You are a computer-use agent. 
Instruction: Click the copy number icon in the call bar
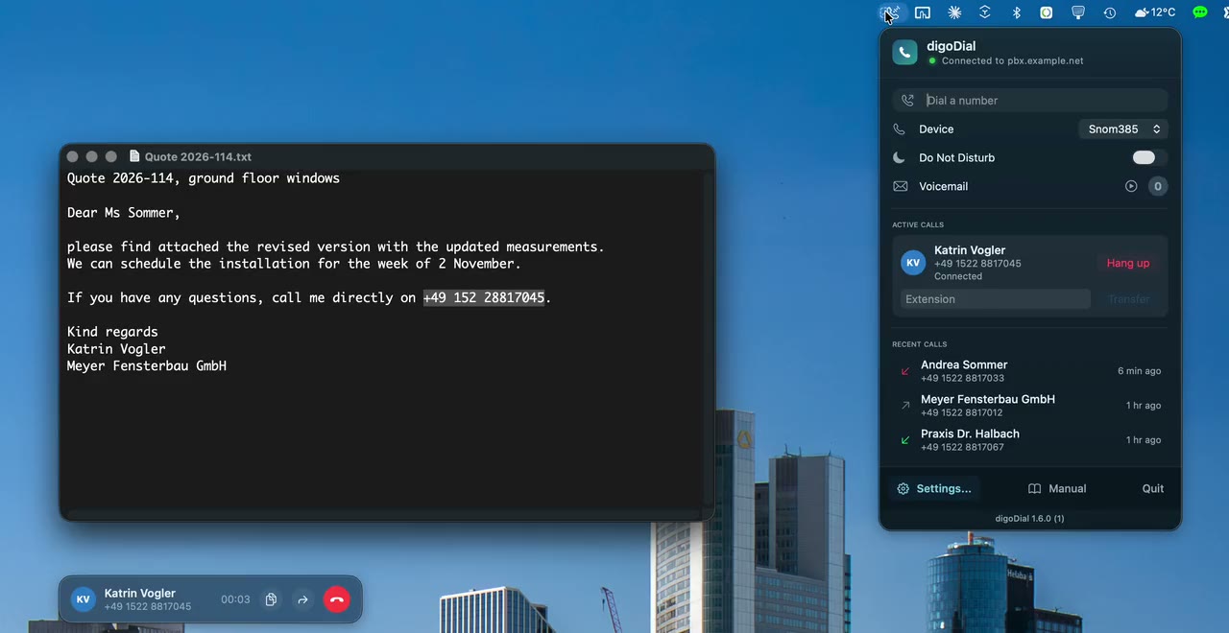point(271,599)
